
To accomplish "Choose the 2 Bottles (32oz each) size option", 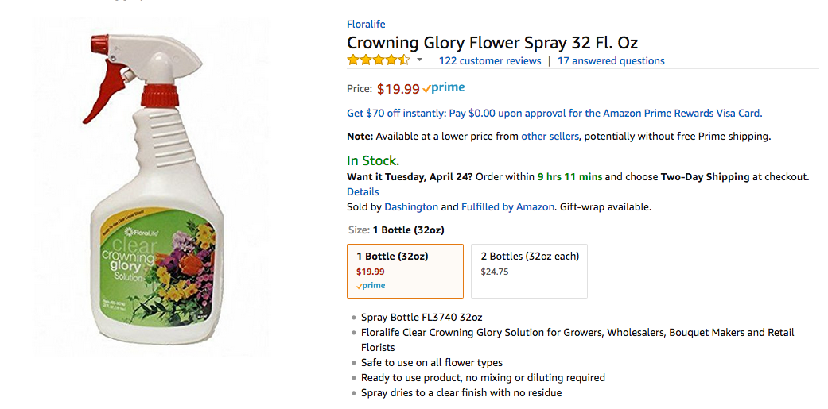I will coord(529,270).
